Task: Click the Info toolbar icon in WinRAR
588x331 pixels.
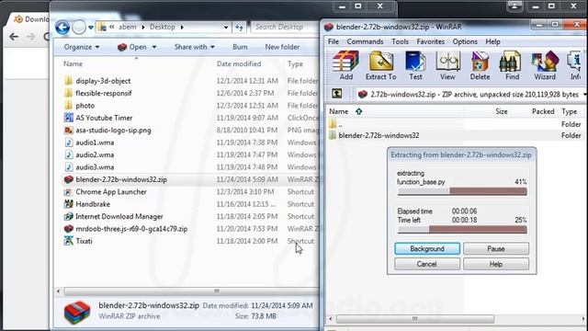Action: pyautogui.click(x=575, y=65)
